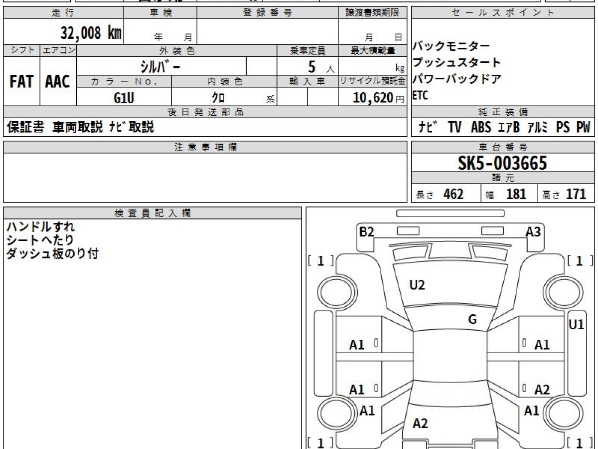Select the 内装色 header
The height and width of the screenshot is (449, 598).
pos(224,81)
